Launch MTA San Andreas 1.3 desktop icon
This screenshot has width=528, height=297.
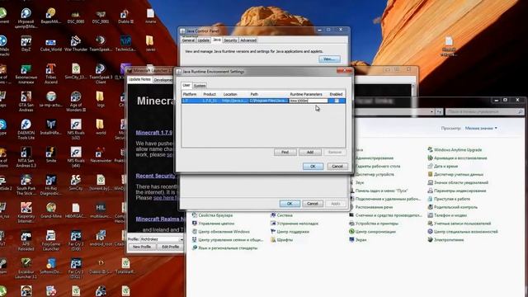point(26,157)
